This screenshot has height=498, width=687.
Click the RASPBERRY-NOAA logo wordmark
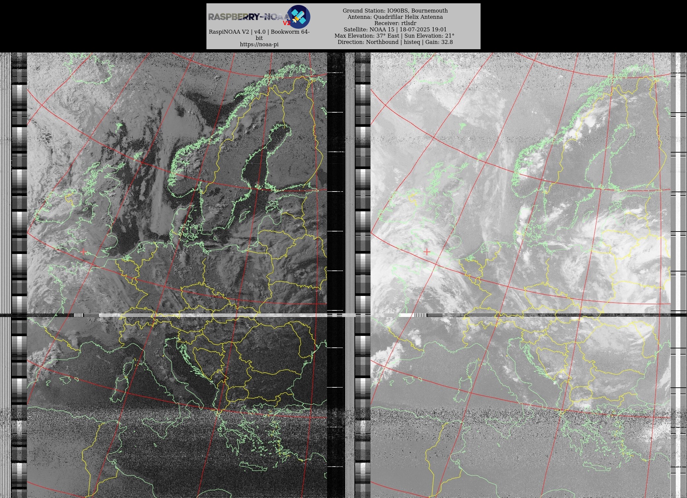(249, 17)
